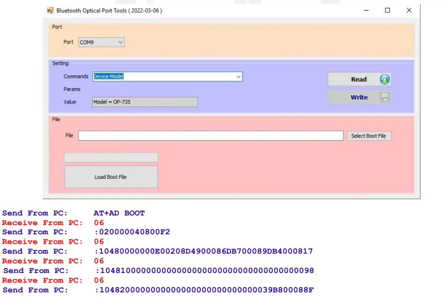Close the Bluetooth Optical Port Tools window
Image resolution: width=446 pixels, height=301 pixels.
[409, 11]
